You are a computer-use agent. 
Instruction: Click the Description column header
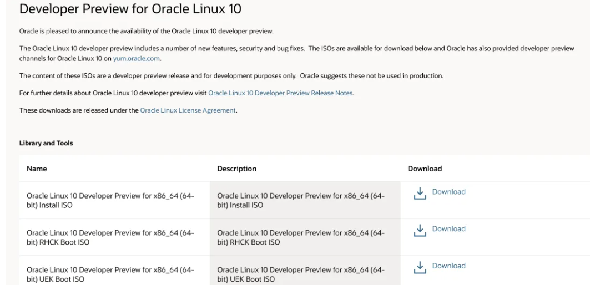pyautogui.click(x=236, y=169)
